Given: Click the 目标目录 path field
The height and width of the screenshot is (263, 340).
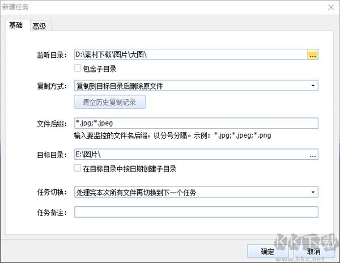Looking at the screenshot, I should pyautogui.click(x=191, y=154).
